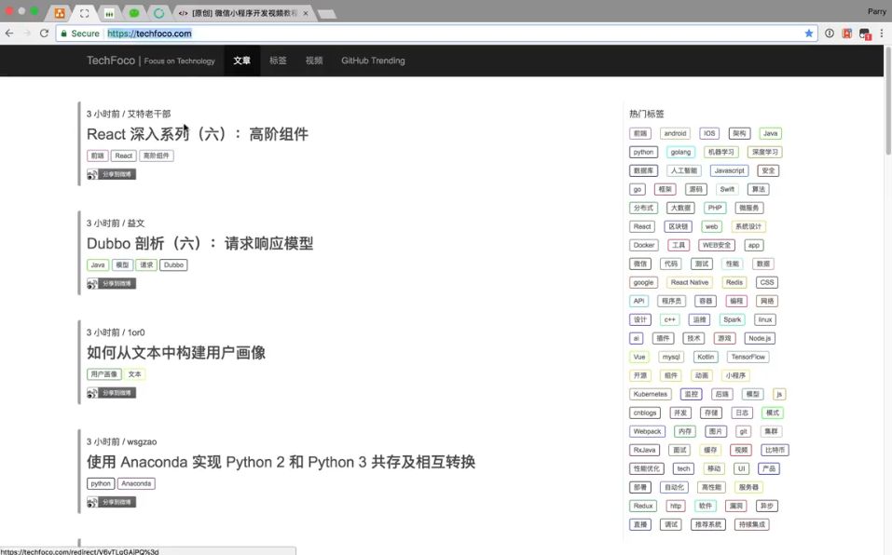This screenshot has height=555, width=892.
Task: Open the Parry profile button
Action: pyautogui.click(x=877, y=11)
